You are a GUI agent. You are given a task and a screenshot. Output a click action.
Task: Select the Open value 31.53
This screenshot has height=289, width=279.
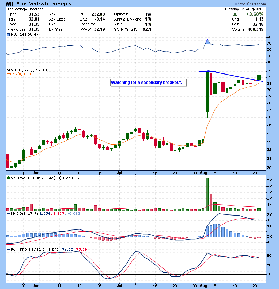(x=34, y=14)
